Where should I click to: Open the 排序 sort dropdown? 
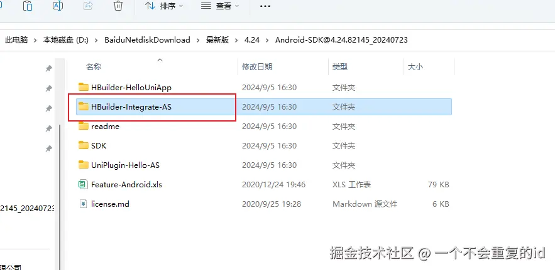pyautogui.click(x=165, y=6)
